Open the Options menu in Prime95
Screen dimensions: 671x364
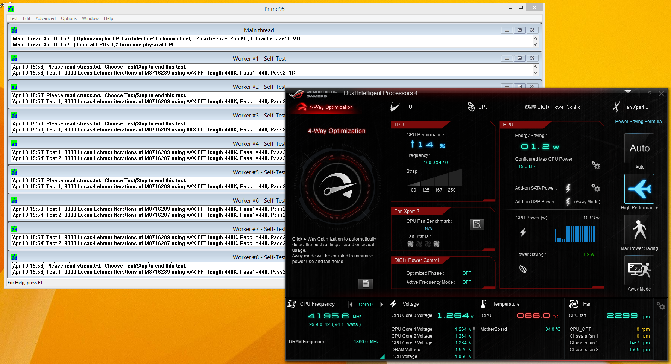[x=69, y=18]
